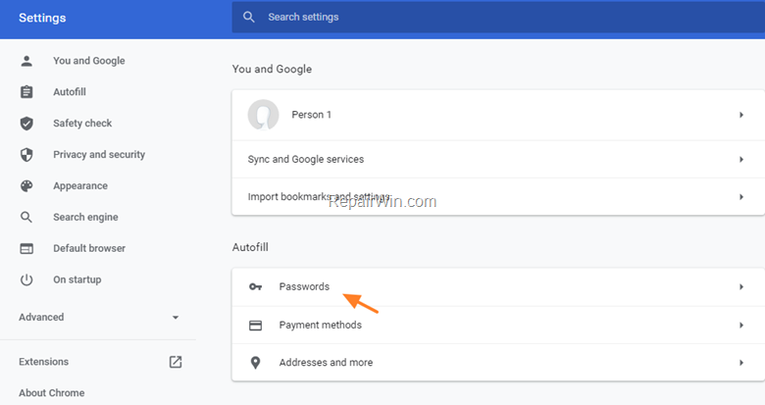Open Passwords row arrow

click(741, 287)
